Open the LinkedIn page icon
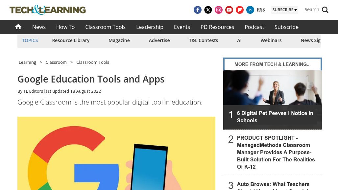The width and height of the screenshot is (338, 190). point(250,10)
